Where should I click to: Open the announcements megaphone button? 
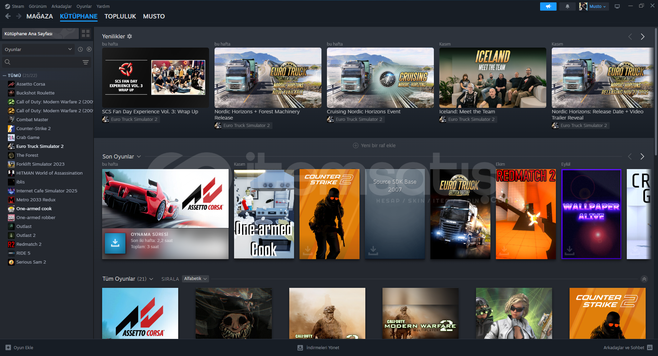pos(548,7)
